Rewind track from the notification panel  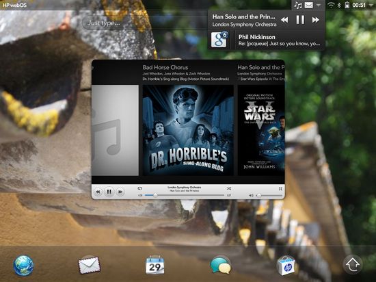click(x=284, y=20)
